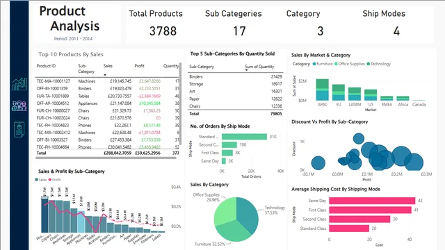Select product row TEC-MA-10001127

tap(107, 81)
